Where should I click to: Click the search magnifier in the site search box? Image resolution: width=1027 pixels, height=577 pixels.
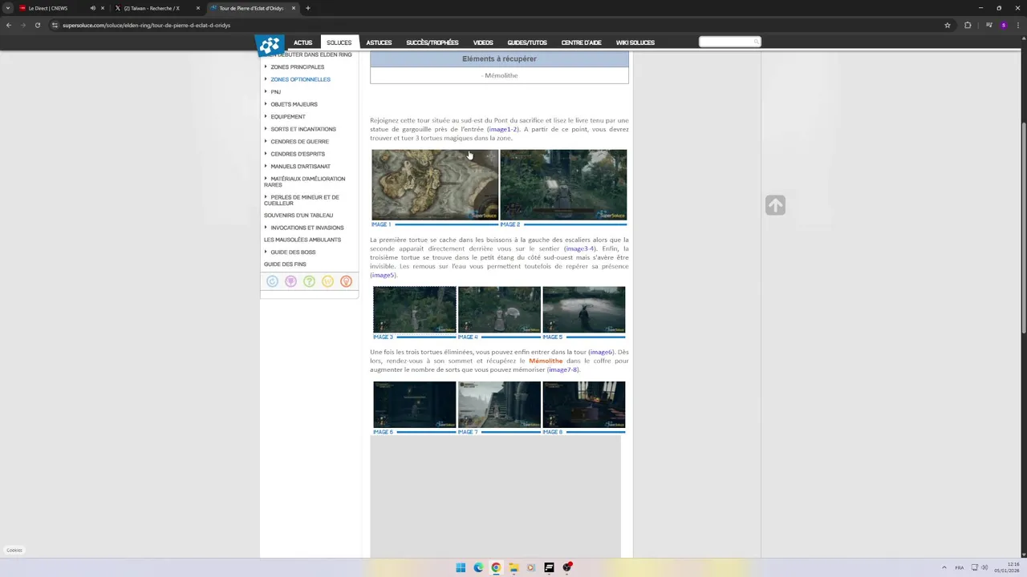(x=755, y=42)
